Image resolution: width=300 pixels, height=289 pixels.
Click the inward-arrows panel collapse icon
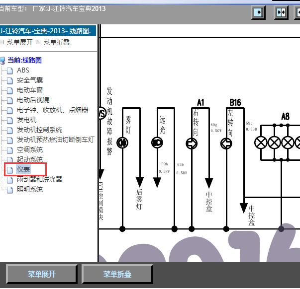(x=281, y=12)
